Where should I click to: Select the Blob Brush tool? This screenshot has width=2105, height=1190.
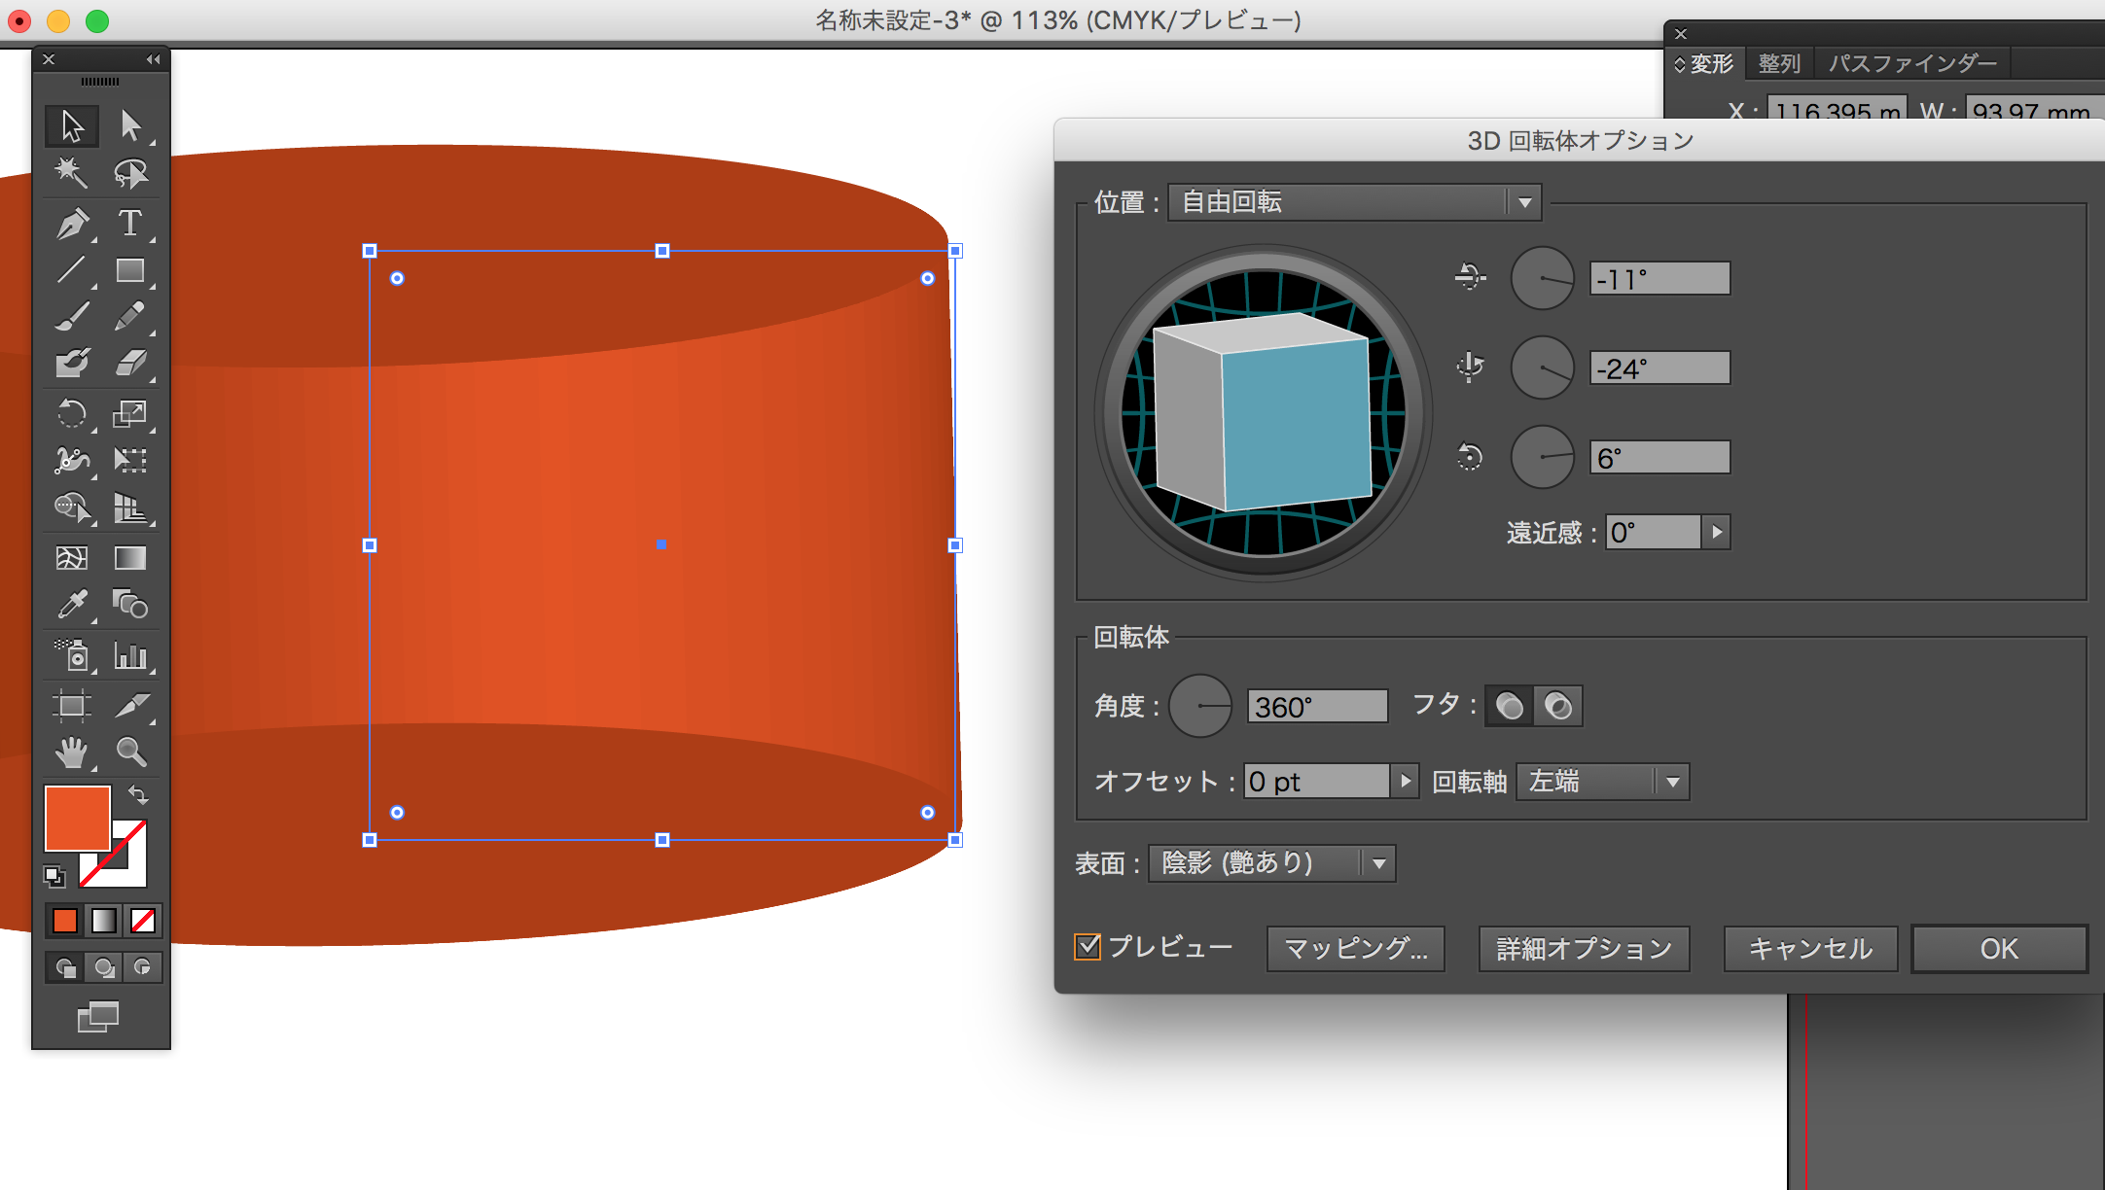coord(72,363)
